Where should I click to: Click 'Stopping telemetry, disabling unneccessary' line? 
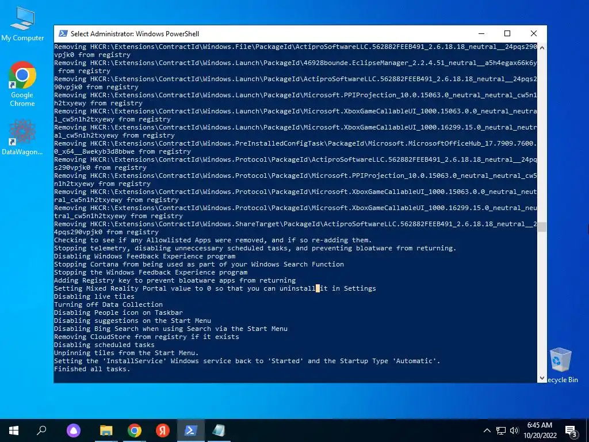click(255, 248)
